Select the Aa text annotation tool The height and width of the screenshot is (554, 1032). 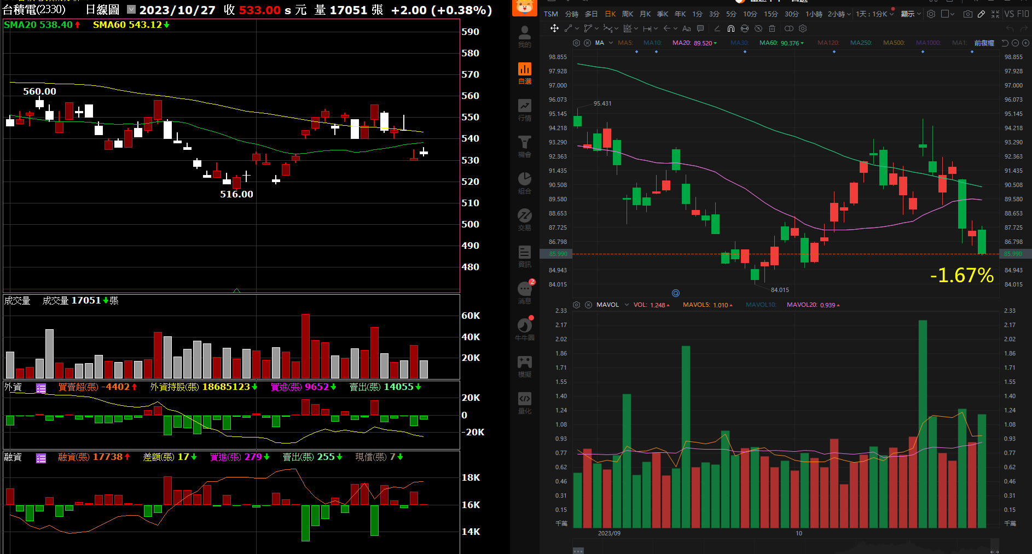687,28
